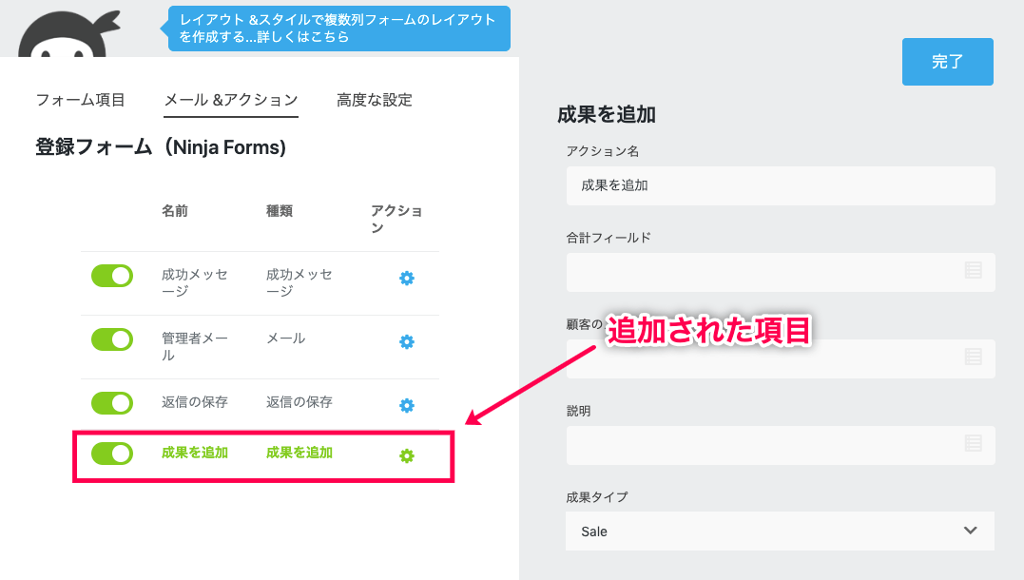Open the 成果タイプ Sale dropdown
The image size is (1024, 580).
pyautogui.click(x=780, y=531)
